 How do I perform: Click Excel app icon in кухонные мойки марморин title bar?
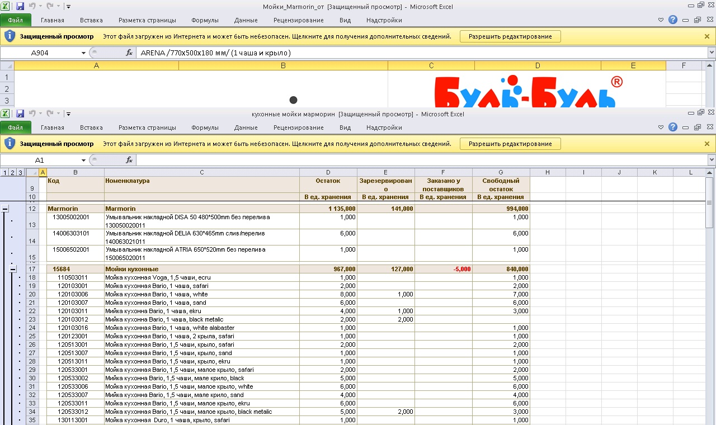pyautogui.click(x=5, y=114)
